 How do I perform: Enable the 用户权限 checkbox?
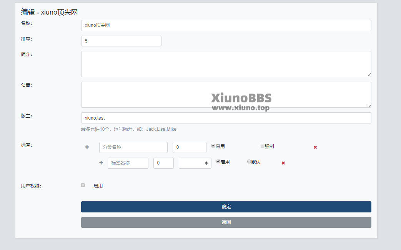click(x=83, y=185)
